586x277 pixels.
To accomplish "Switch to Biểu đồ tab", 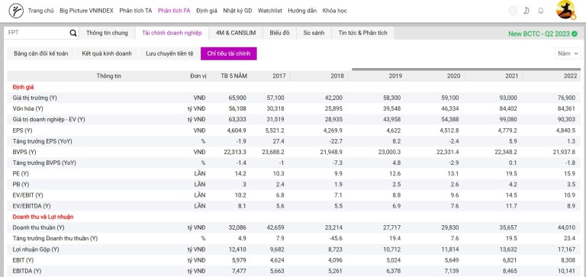I will coord(279,33).
